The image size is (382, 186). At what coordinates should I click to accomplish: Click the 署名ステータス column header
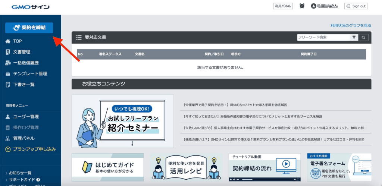110,54
